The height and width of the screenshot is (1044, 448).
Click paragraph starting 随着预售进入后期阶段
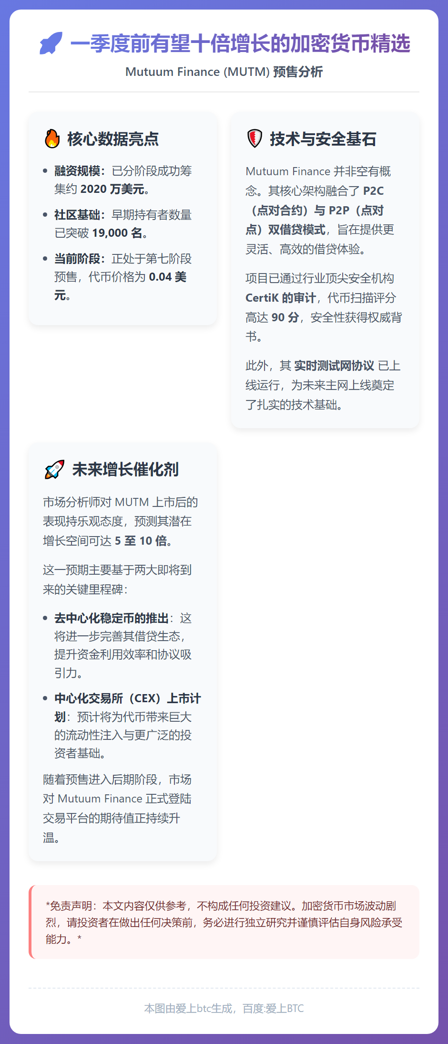pyautogui.click(x=117, y=809)
